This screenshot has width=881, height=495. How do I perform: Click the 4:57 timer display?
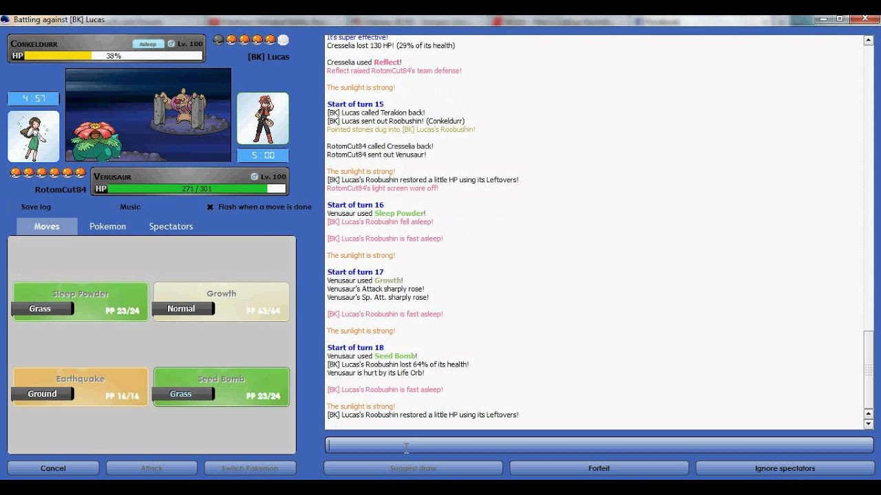click(x=33, y=99)
